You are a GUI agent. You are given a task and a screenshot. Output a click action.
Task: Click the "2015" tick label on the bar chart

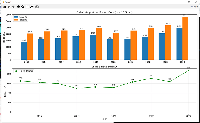27,62
